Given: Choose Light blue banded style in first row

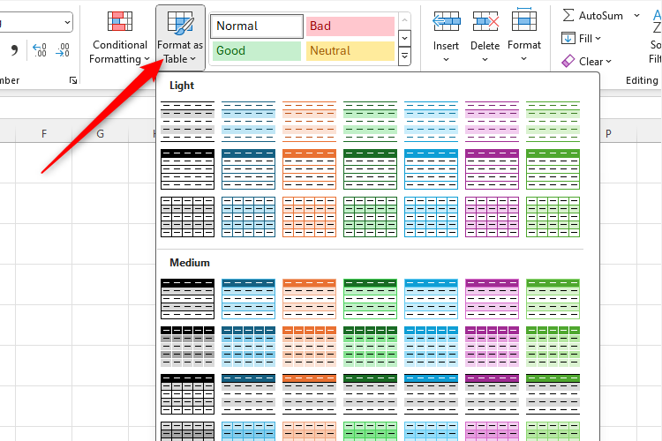Looking at the screenshot, I should click(248, 122).
